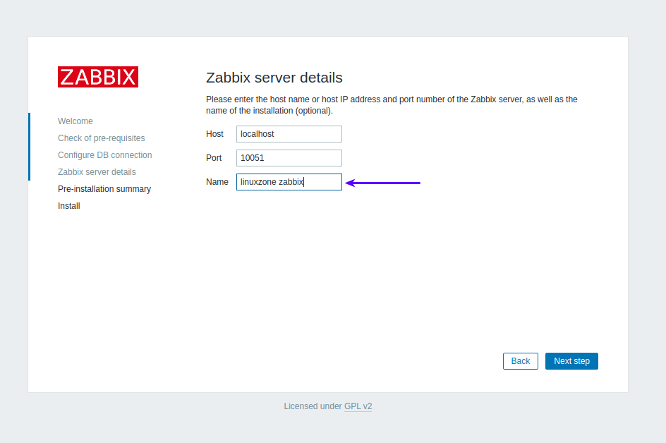Click the blue progress bar beside sidebar

[x=29, y=146]
